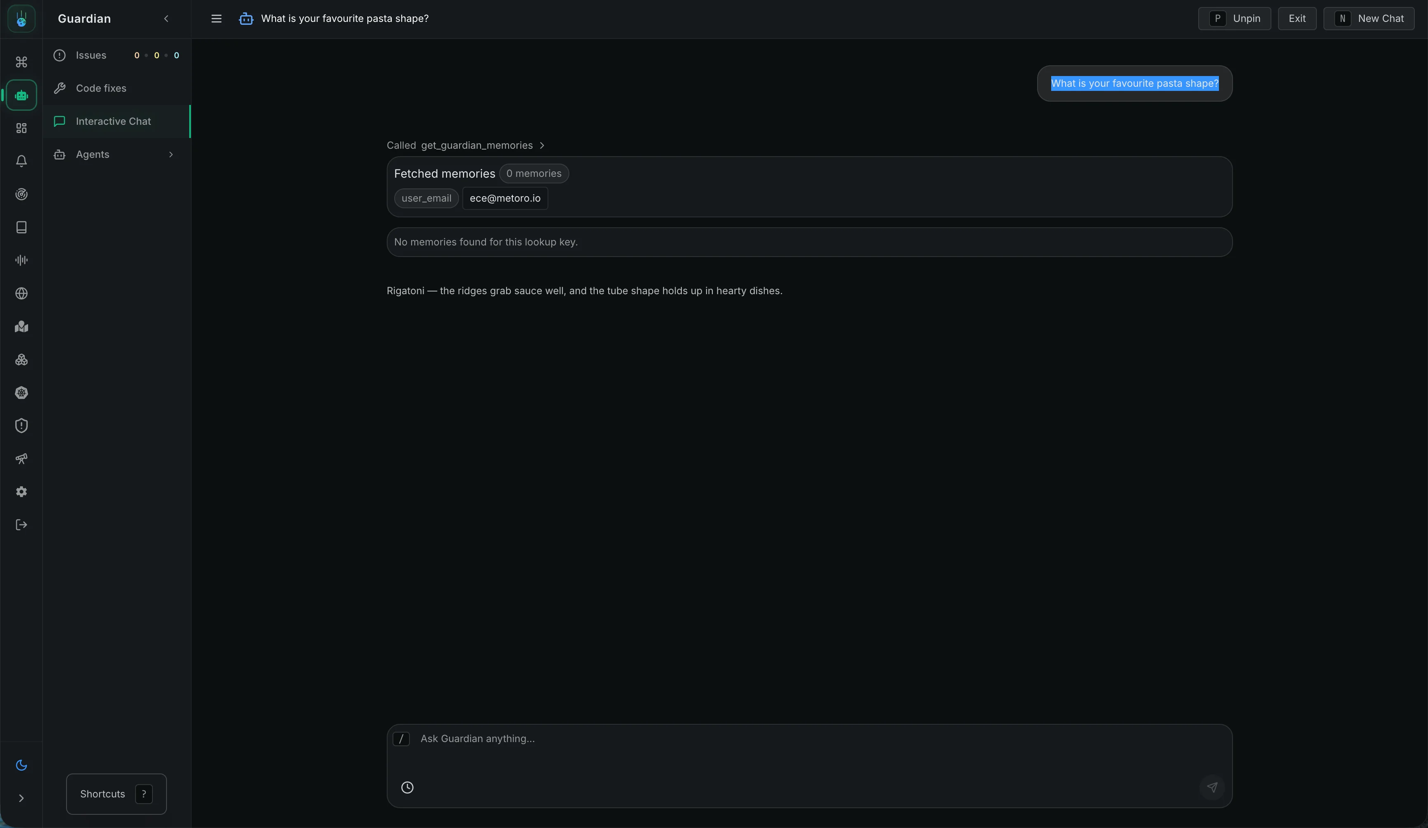Click the radar target icon in sidebar
Image resolution: width=1428 pixels, height=828 pixels.
pos(21,194)
